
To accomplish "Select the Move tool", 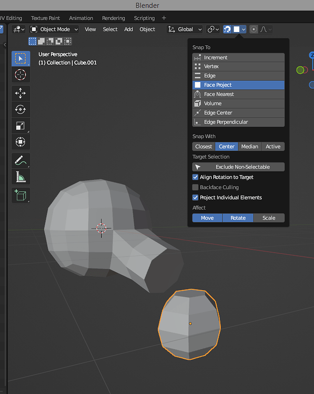I will pyautogui.click(x=21, y=93).
